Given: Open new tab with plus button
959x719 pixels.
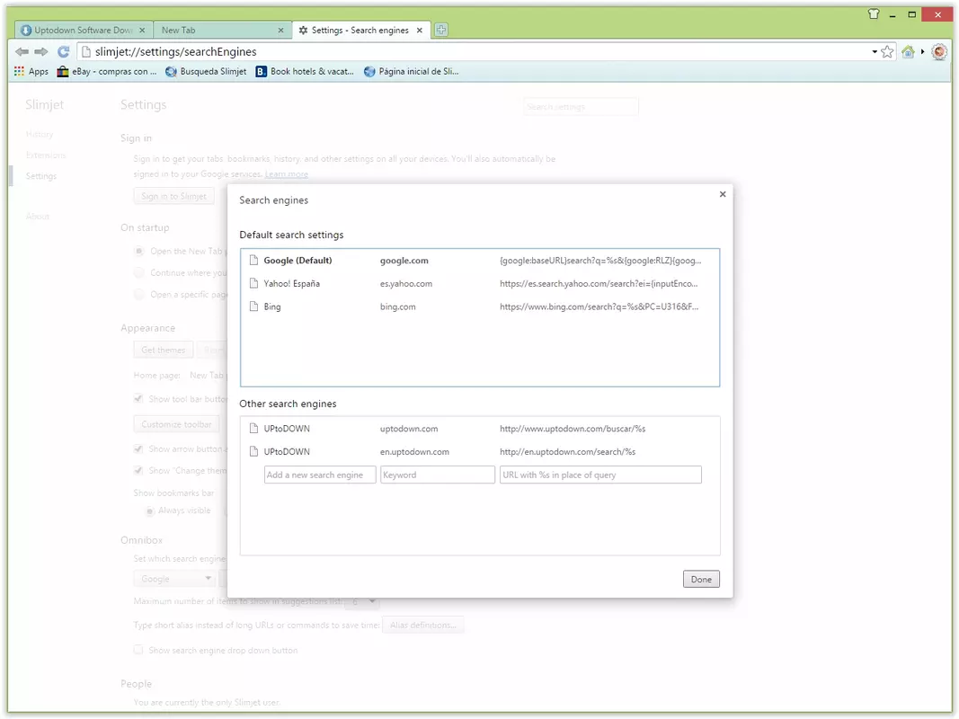Looking at the screenshot, I should pyautogui.click(x=441, y=30).
